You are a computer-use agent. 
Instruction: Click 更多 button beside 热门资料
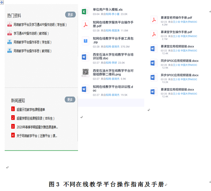click(70, 15)
